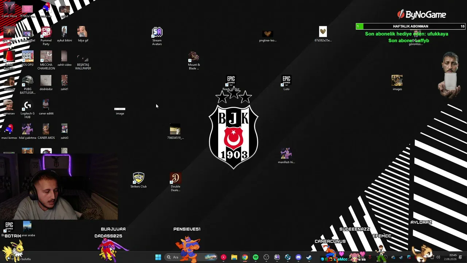
Task: Click the volume speaker icon in tray
Action: 438,257
